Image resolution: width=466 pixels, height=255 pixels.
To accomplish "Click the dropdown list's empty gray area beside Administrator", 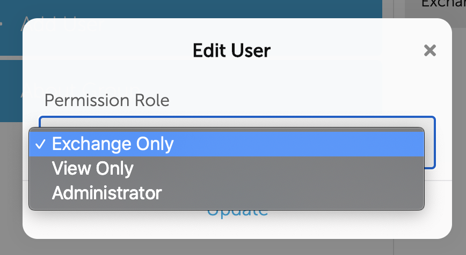I will 295,193.
